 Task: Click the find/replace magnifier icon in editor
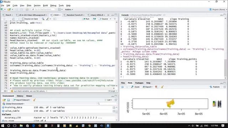pos(43,19)
